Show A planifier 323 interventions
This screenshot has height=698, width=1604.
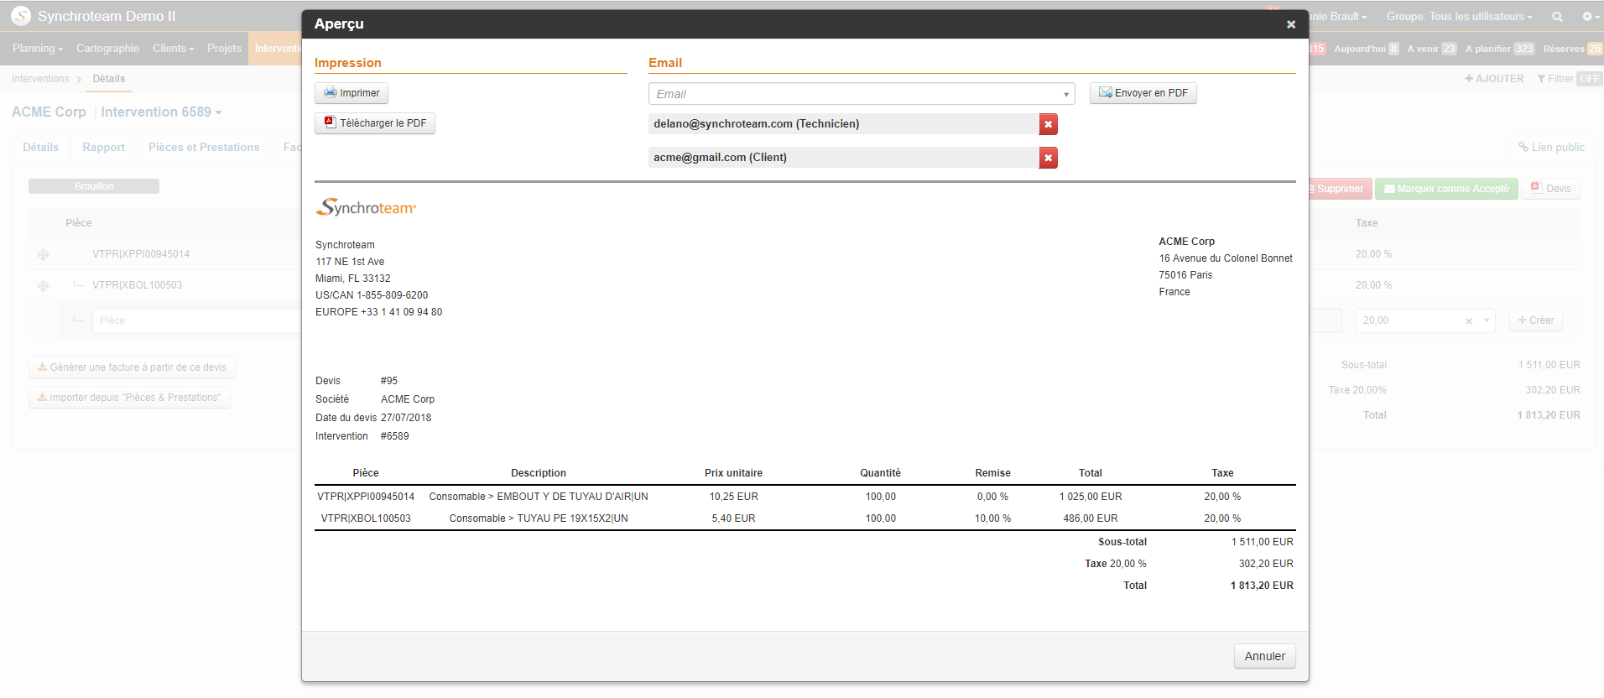coord(1500,49)
